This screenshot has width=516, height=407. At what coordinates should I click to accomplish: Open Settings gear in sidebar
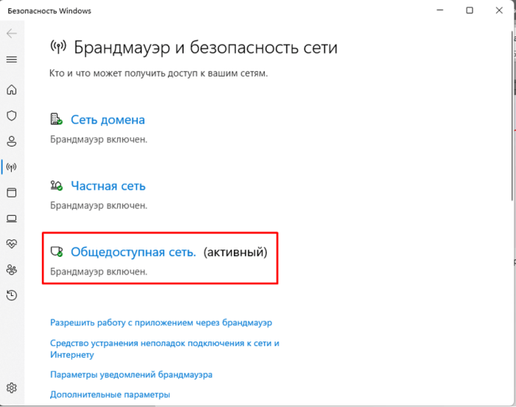[12, 388]
